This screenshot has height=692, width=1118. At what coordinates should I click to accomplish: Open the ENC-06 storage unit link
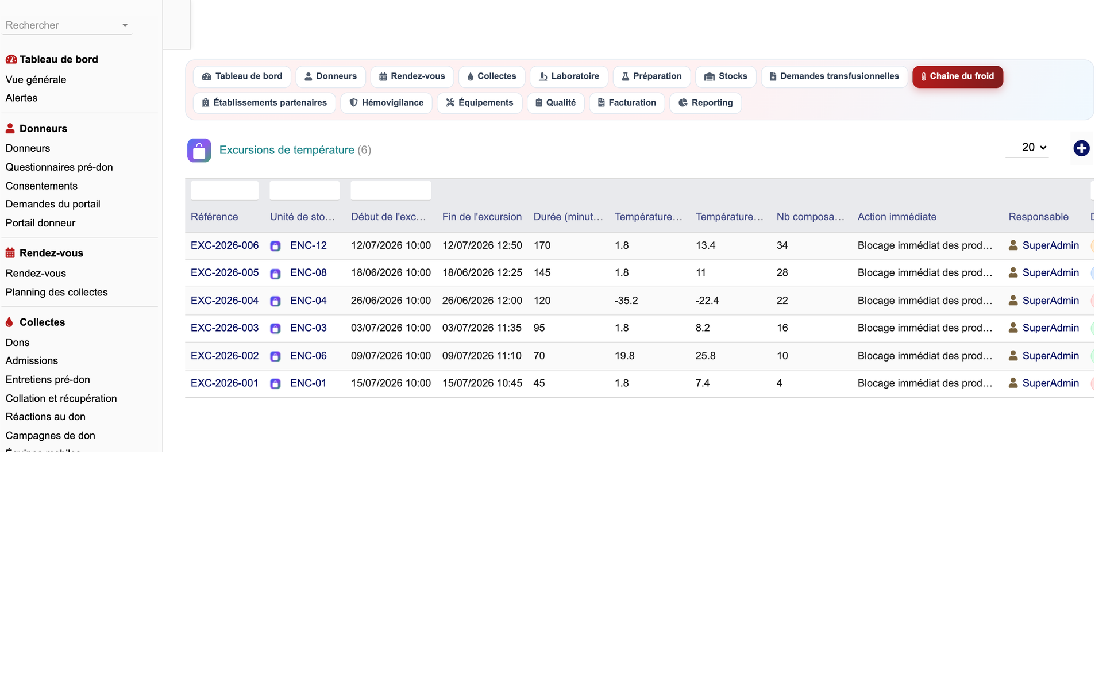[x=309, y=356]
